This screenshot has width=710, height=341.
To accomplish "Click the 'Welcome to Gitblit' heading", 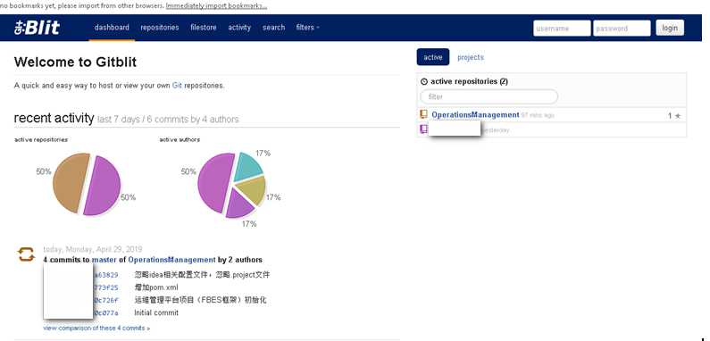I will click(75, 62).
